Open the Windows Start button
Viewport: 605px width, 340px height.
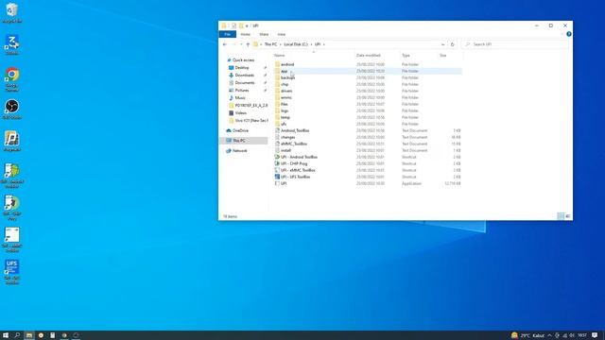(x=6, y=335)
